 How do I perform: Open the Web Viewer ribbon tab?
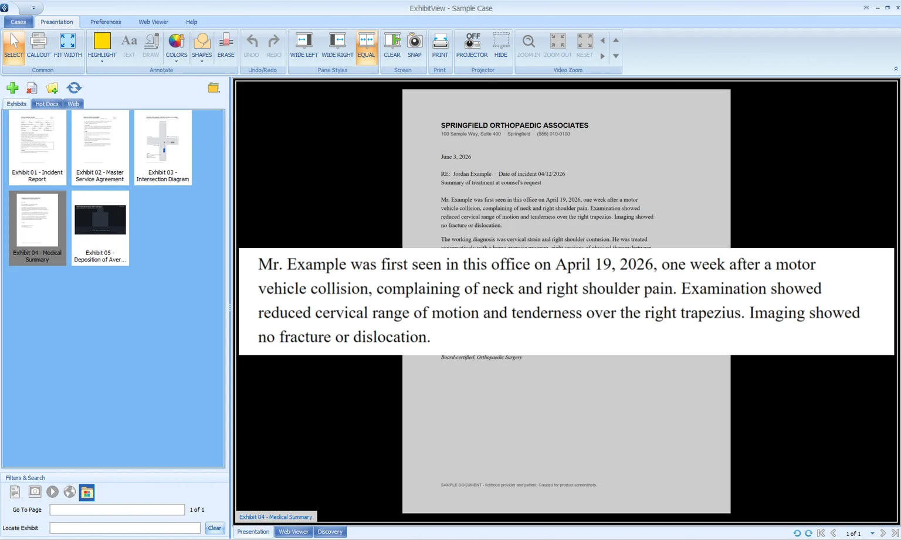[x=153, y=22]
